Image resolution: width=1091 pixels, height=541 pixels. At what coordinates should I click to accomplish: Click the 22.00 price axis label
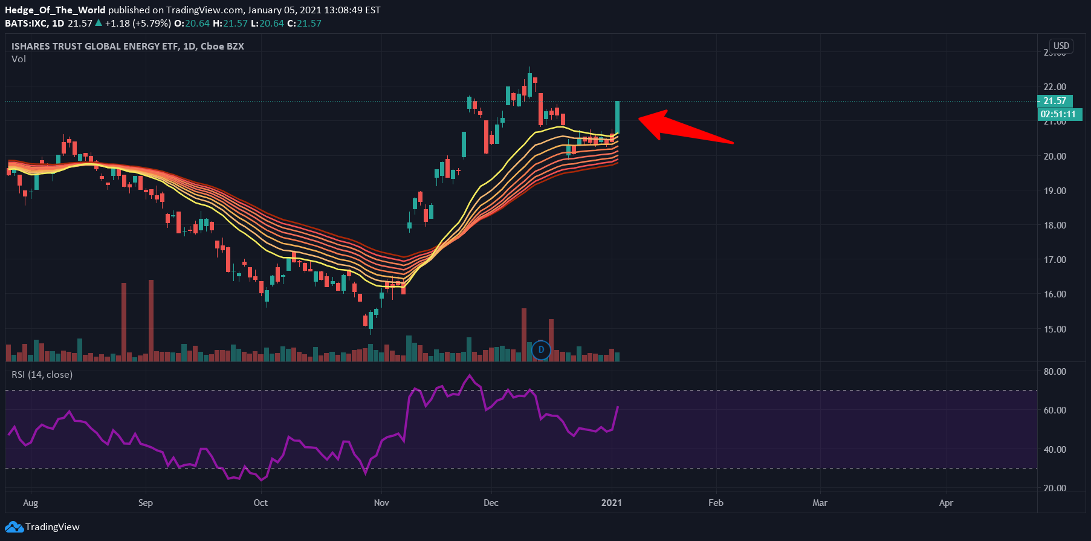(1055, 87)
